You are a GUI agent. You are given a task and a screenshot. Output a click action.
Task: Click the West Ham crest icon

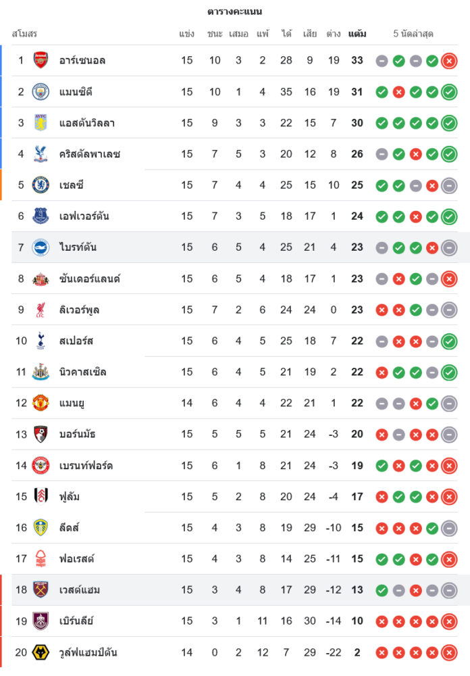click(41, 589)
